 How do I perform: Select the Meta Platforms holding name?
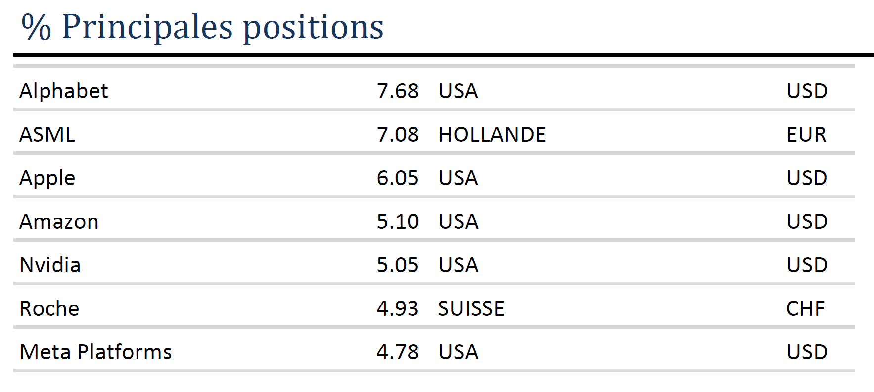coord(95,352)
